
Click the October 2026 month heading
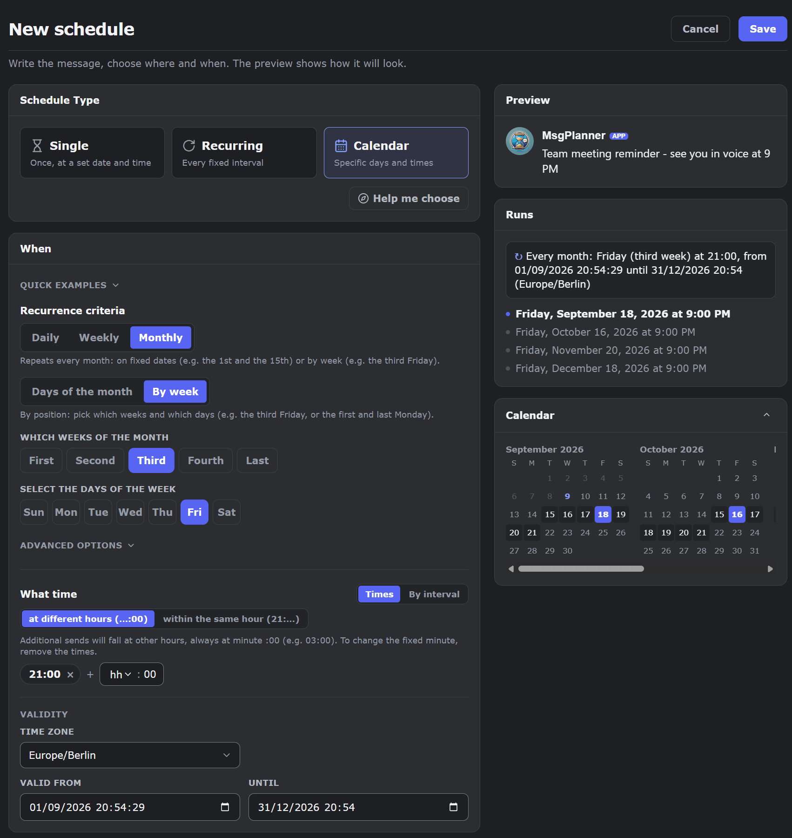tap(671, 449)
